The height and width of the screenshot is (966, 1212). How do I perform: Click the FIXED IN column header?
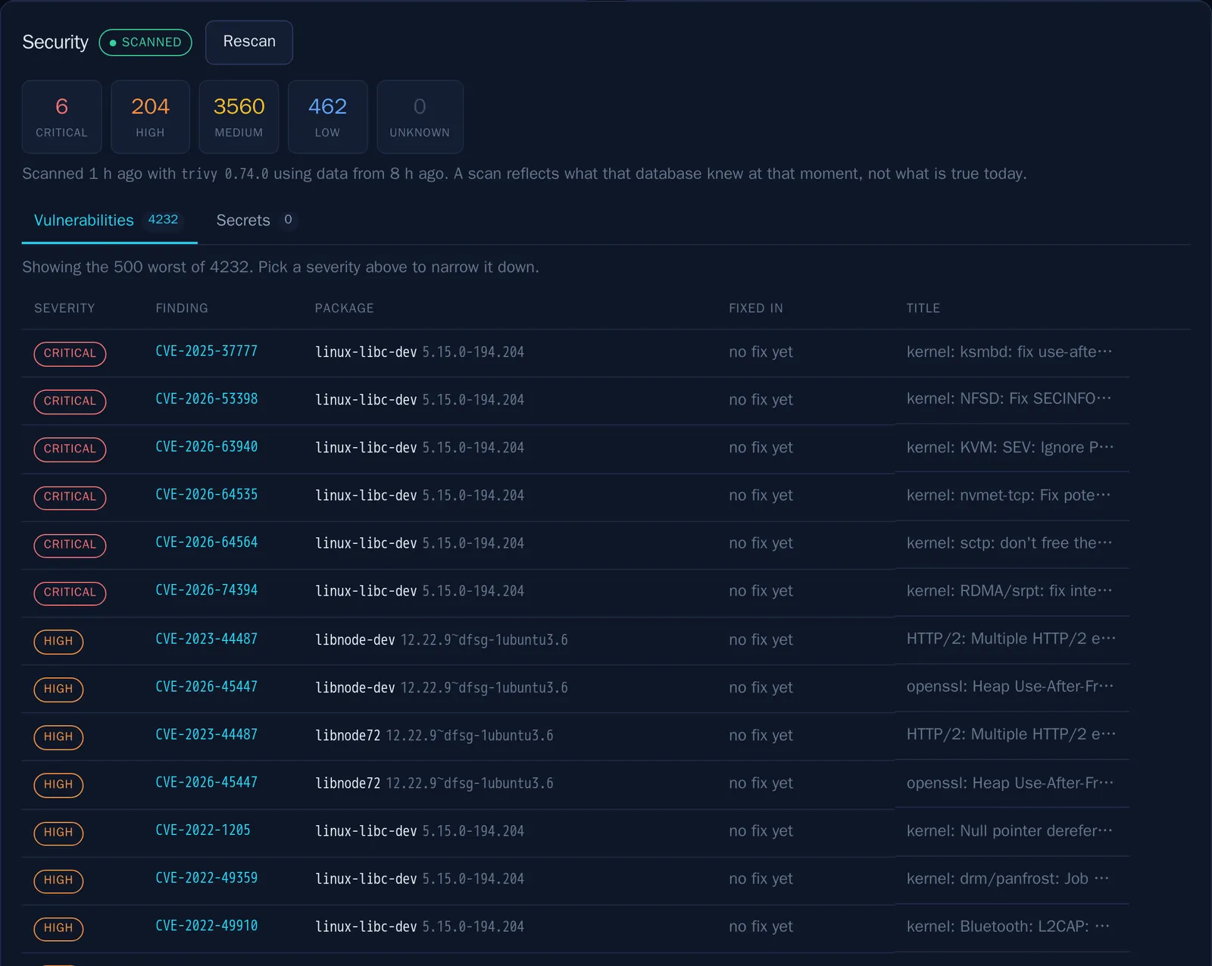coord(756,308)
